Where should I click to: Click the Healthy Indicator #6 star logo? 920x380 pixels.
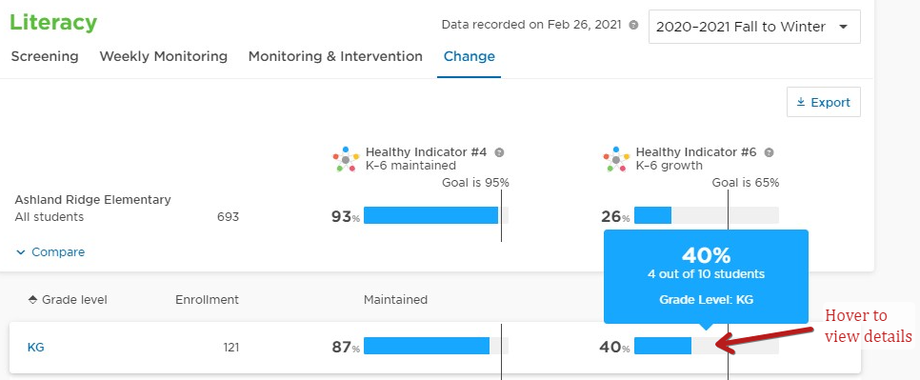[616, 159]
